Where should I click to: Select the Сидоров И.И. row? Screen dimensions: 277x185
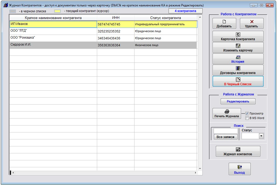coord(53,45)
